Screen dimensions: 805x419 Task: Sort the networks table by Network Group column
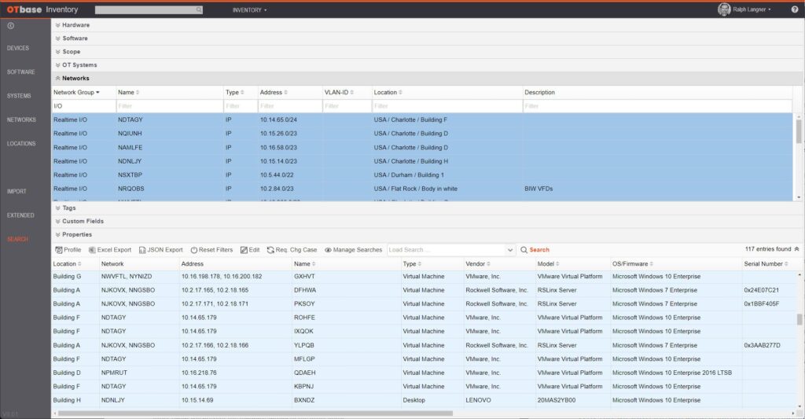click(76, 92)
